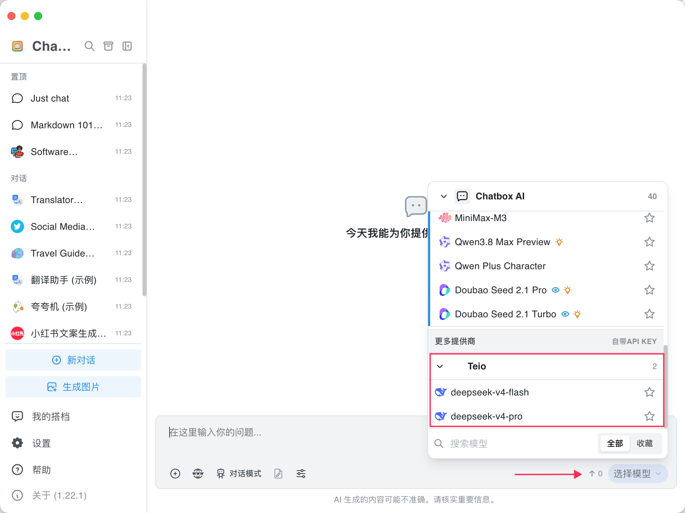Image resolution: width=685 pixels, height=513 pixels.
Task: Star the Qwen Plus Character model
Action: [650, 266]
